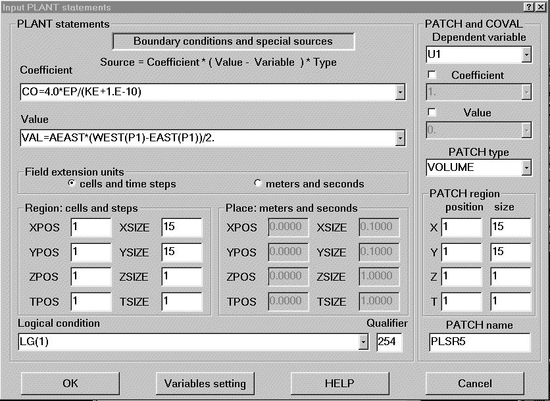
Task: Cancel the dialog
Action: (474, 383)
